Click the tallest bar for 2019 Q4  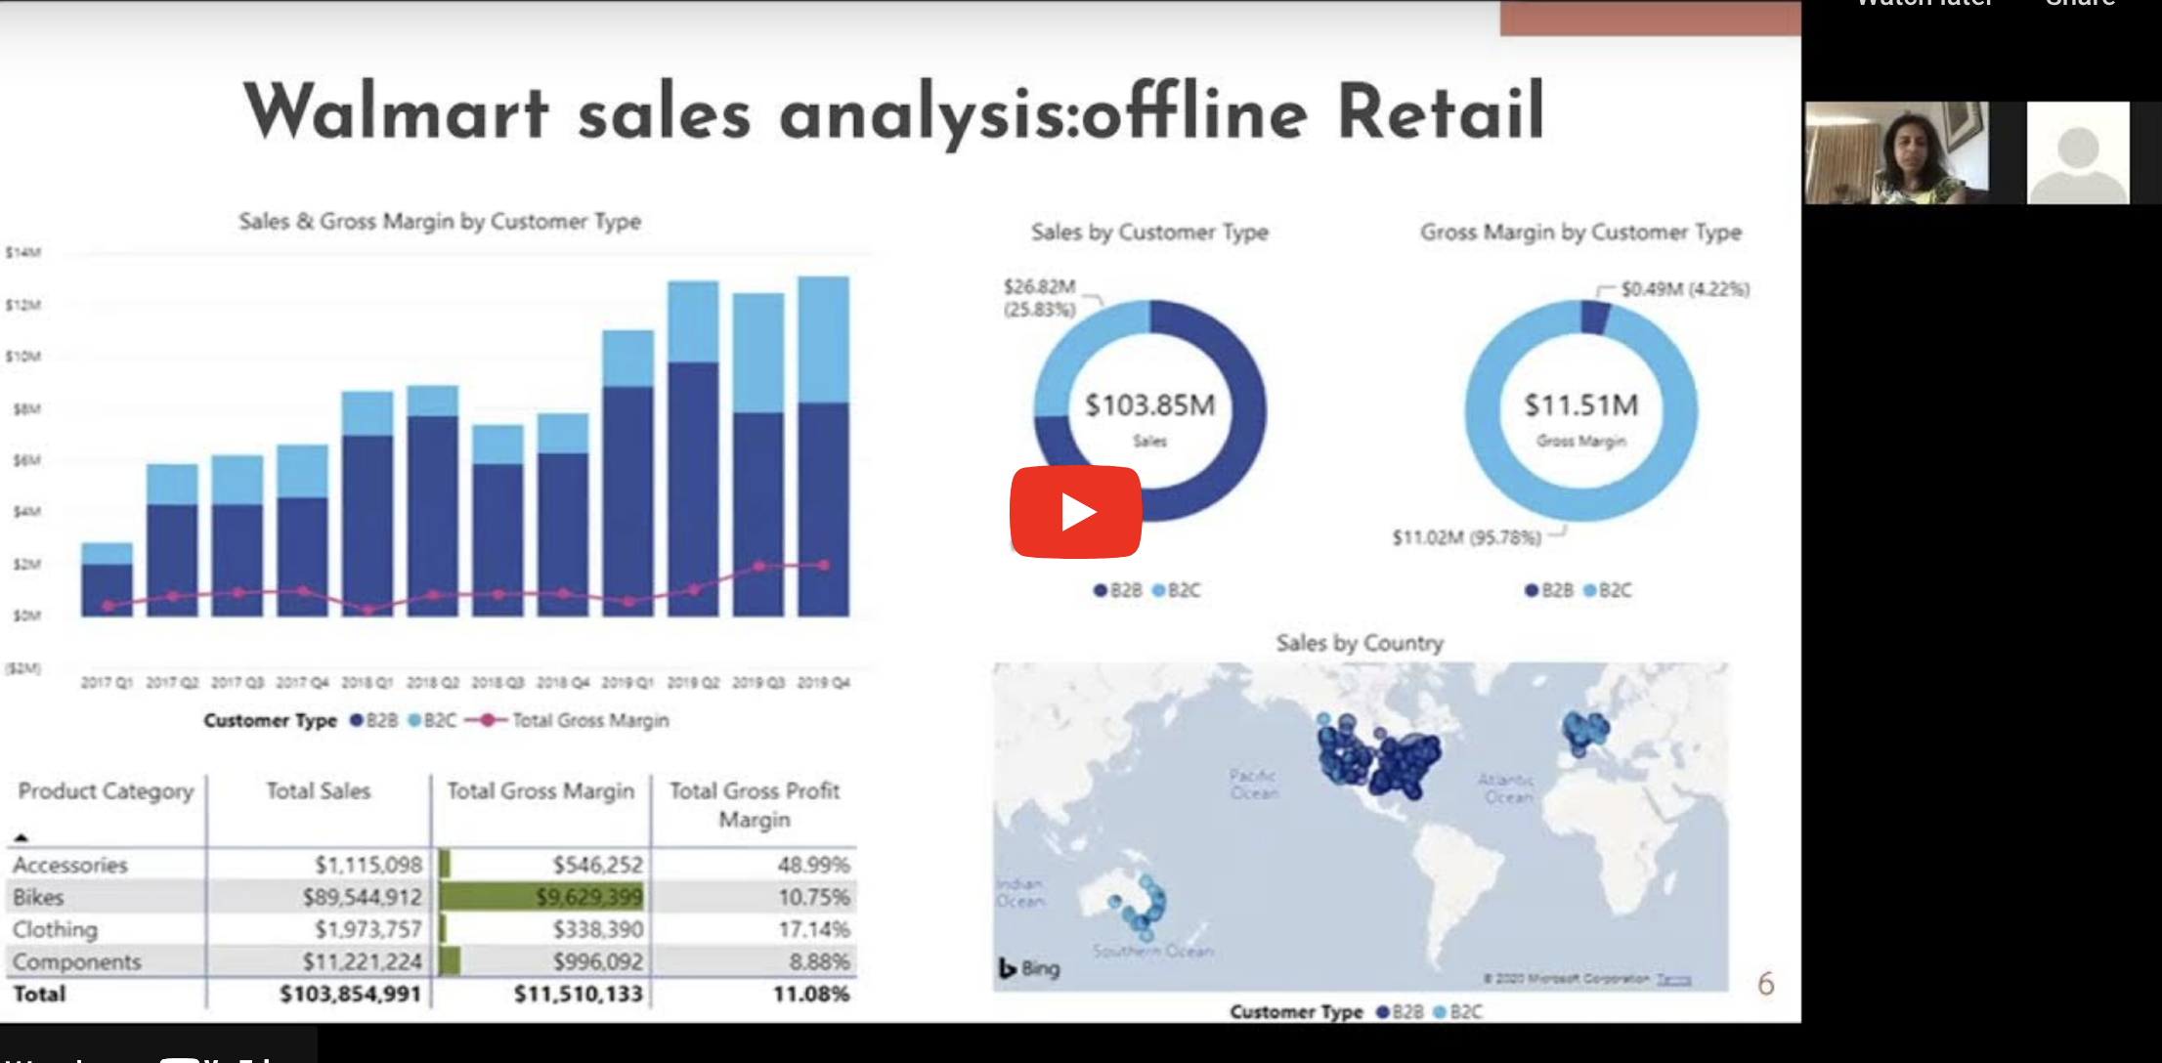click(823, 446)
